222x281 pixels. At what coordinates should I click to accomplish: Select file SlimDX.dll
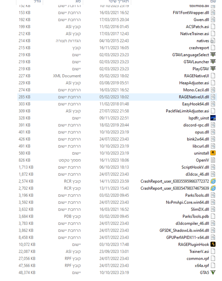click(x=200, y=209)
